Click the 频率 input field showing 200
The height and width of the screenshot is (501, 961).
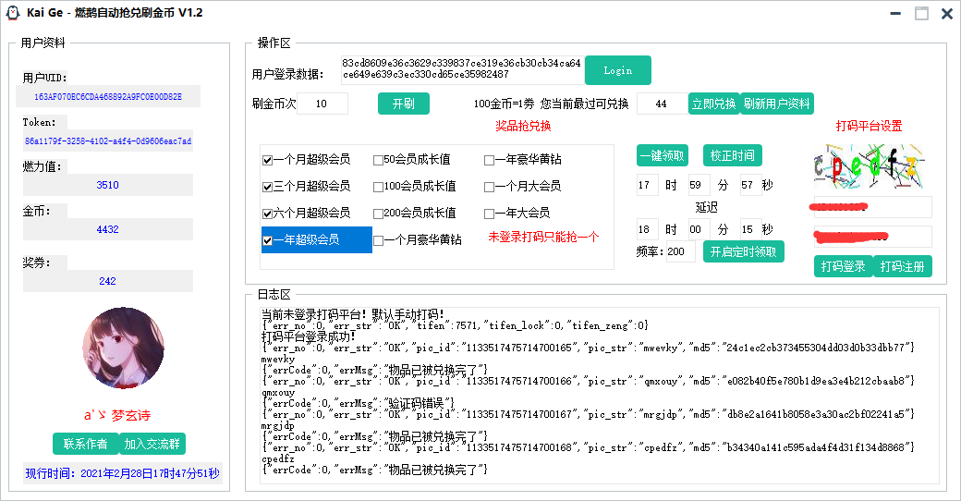(680, 251)
